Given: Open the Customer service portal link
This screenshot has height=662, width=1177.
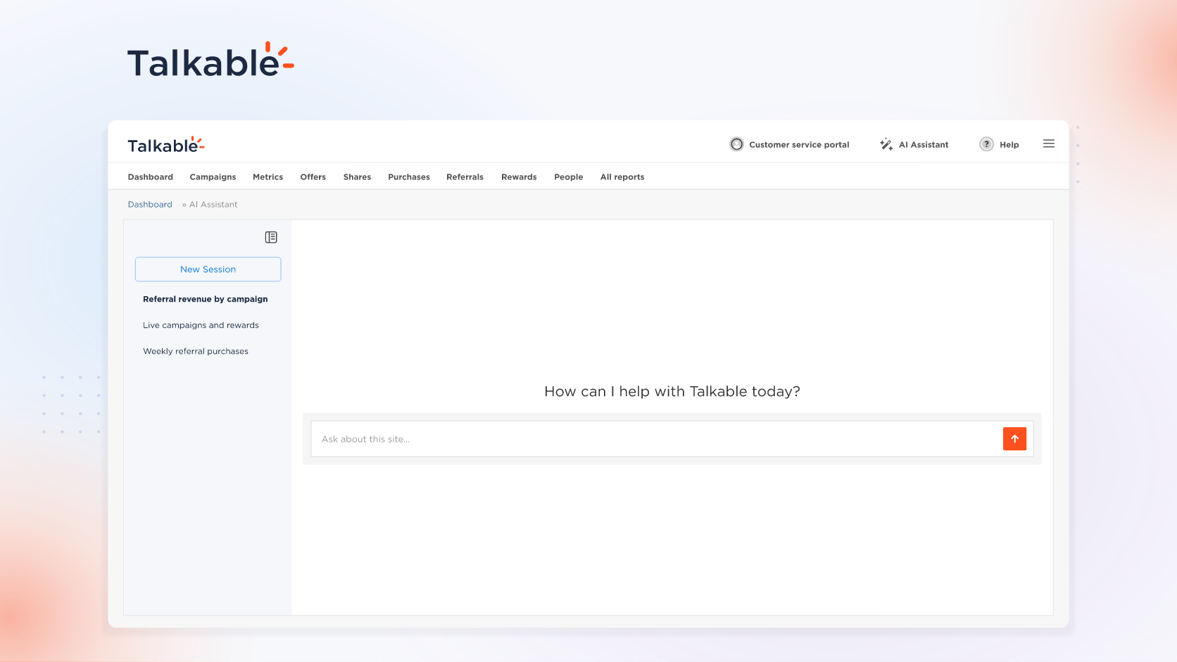Looking at the screenshot, I should 799,145.
